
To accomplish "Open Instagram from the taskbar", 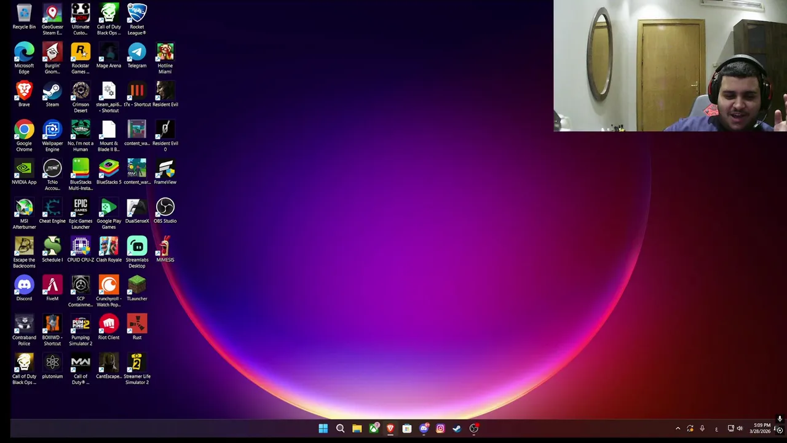I will (440, 428).
